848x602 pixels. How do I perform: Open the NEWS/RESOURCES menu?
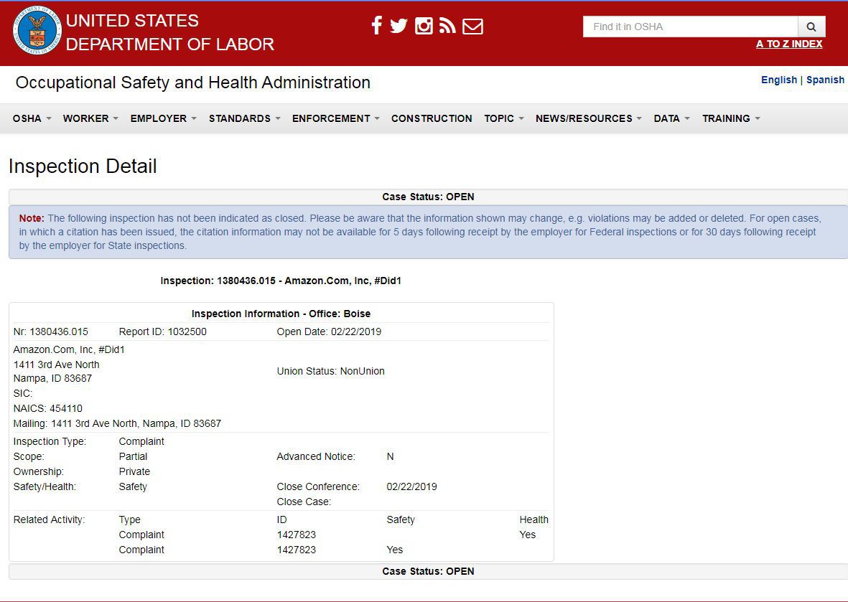[588, 118]
